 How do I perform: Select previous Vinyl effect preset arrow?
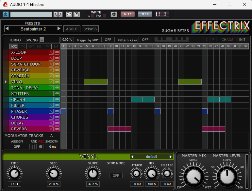pos(132,157)
